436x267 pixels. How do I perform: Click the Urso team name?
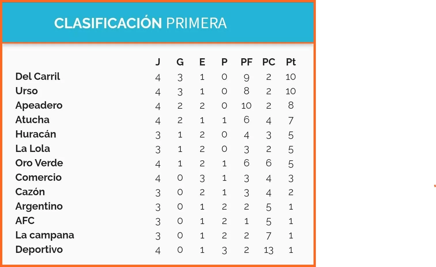pyautogui.click(x=27, y=91)
